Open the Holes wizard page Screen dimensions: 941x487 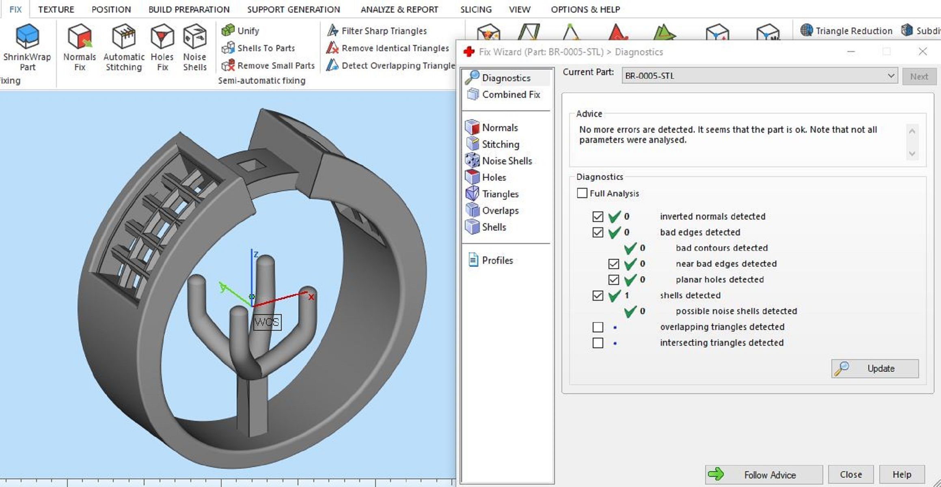click(486, 177)
